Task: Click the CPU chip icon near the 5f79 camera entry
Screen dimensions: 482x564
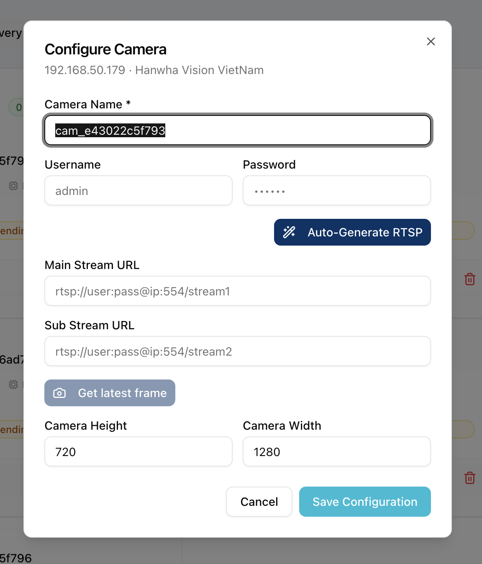Action: [12, 186]
